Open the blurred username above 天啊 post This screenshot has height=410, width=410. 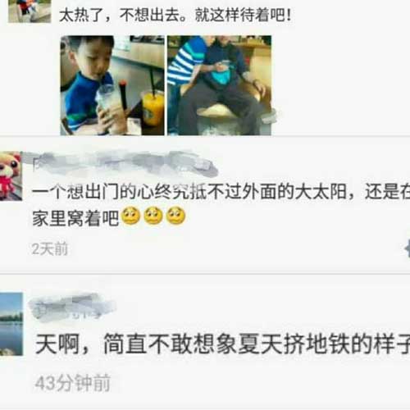click(72, 306)
